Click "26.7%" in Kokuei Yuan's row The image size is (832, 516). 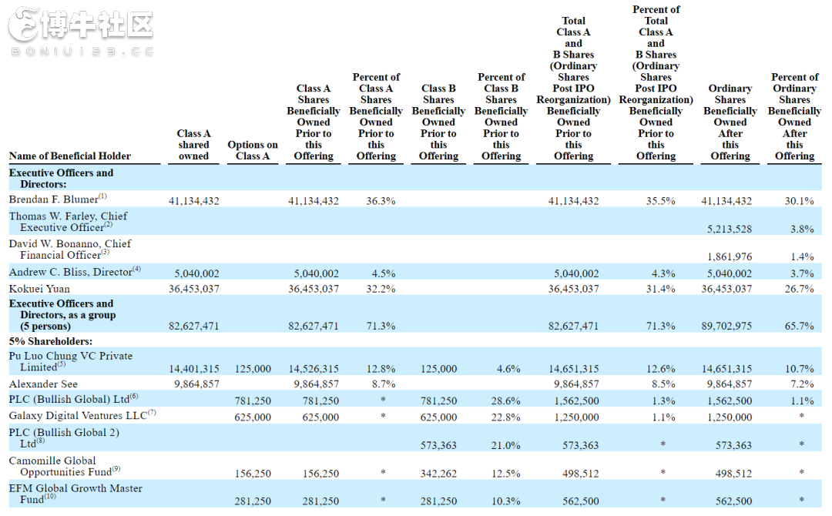799,289
